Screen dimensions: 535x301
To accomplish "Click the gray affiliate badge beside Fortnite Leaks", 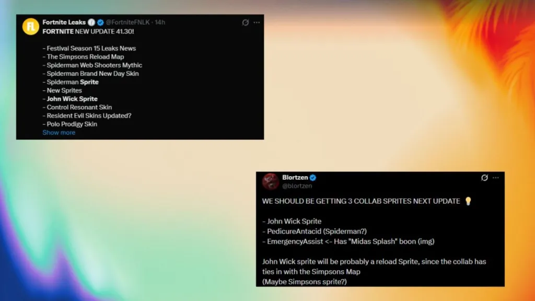I will (x=91, y=22).
